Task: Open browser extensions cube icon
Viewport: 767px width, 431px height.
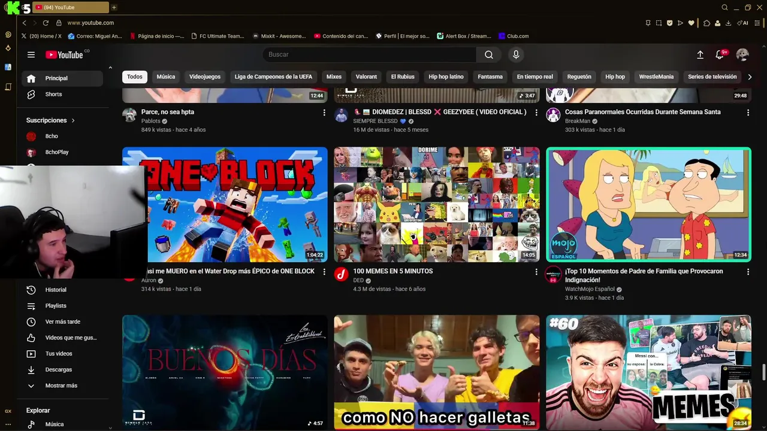Action: [x=706, y=23]
